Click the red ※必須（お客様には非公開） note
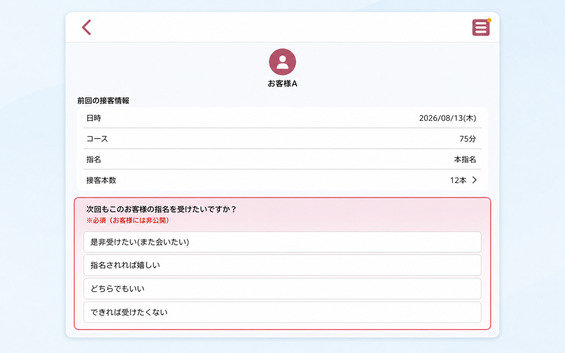Viewport: 565px width, 353px height. click(128, 220)
